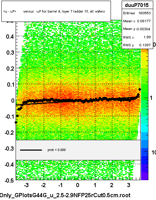Click the x-axis label 3
This screenshot has height=200, width=156.
point(129,185)
